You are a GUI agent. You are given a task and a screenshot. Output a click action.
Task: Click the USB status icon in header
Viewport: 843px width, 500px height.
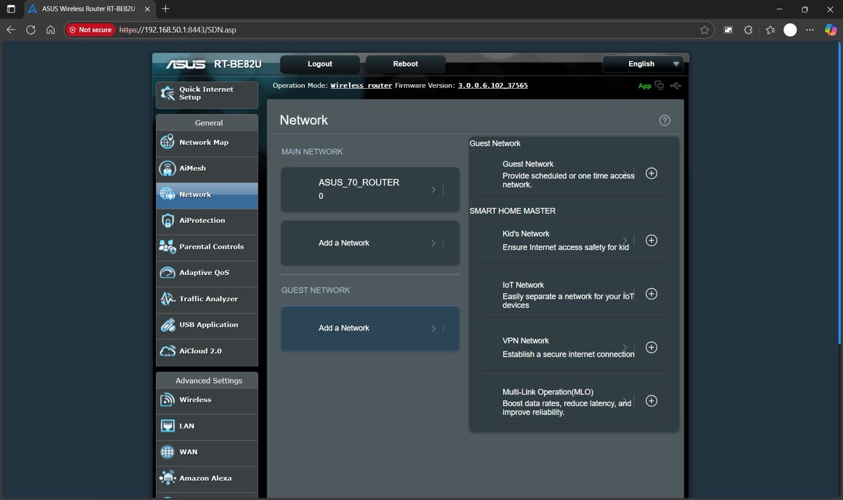676,86
